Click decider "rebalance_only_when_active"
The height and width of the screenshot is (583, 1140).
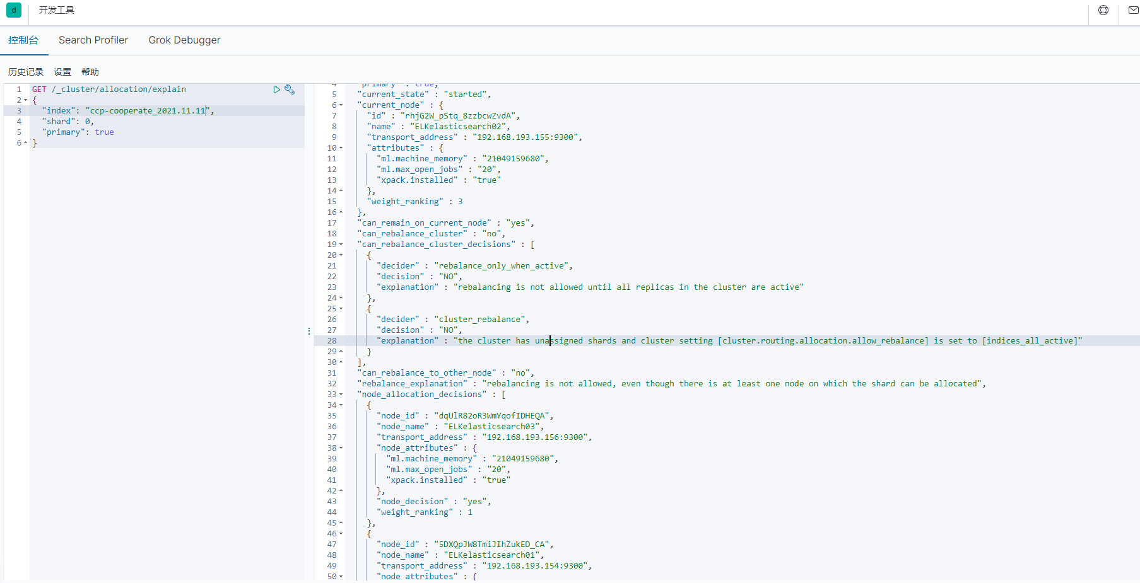(x=502, y=266)
